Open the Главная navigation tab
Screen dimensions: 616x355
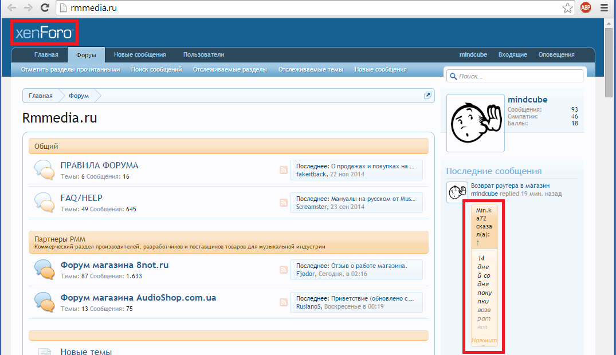click(x=46, y=54)
